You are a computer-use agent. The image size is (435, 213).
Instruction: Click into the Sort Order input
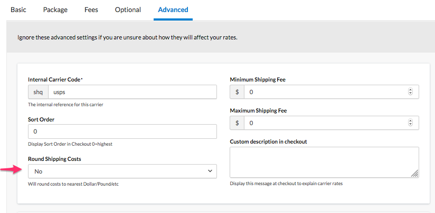[x=122, y=131]
